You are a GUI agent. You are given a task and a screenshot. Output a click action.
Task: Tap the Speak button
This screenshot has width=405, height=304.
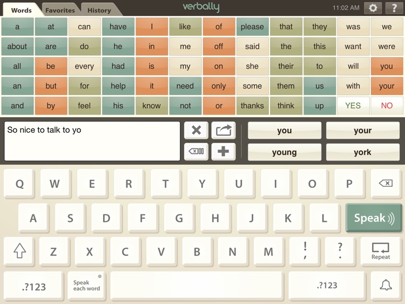pos(374,218)
